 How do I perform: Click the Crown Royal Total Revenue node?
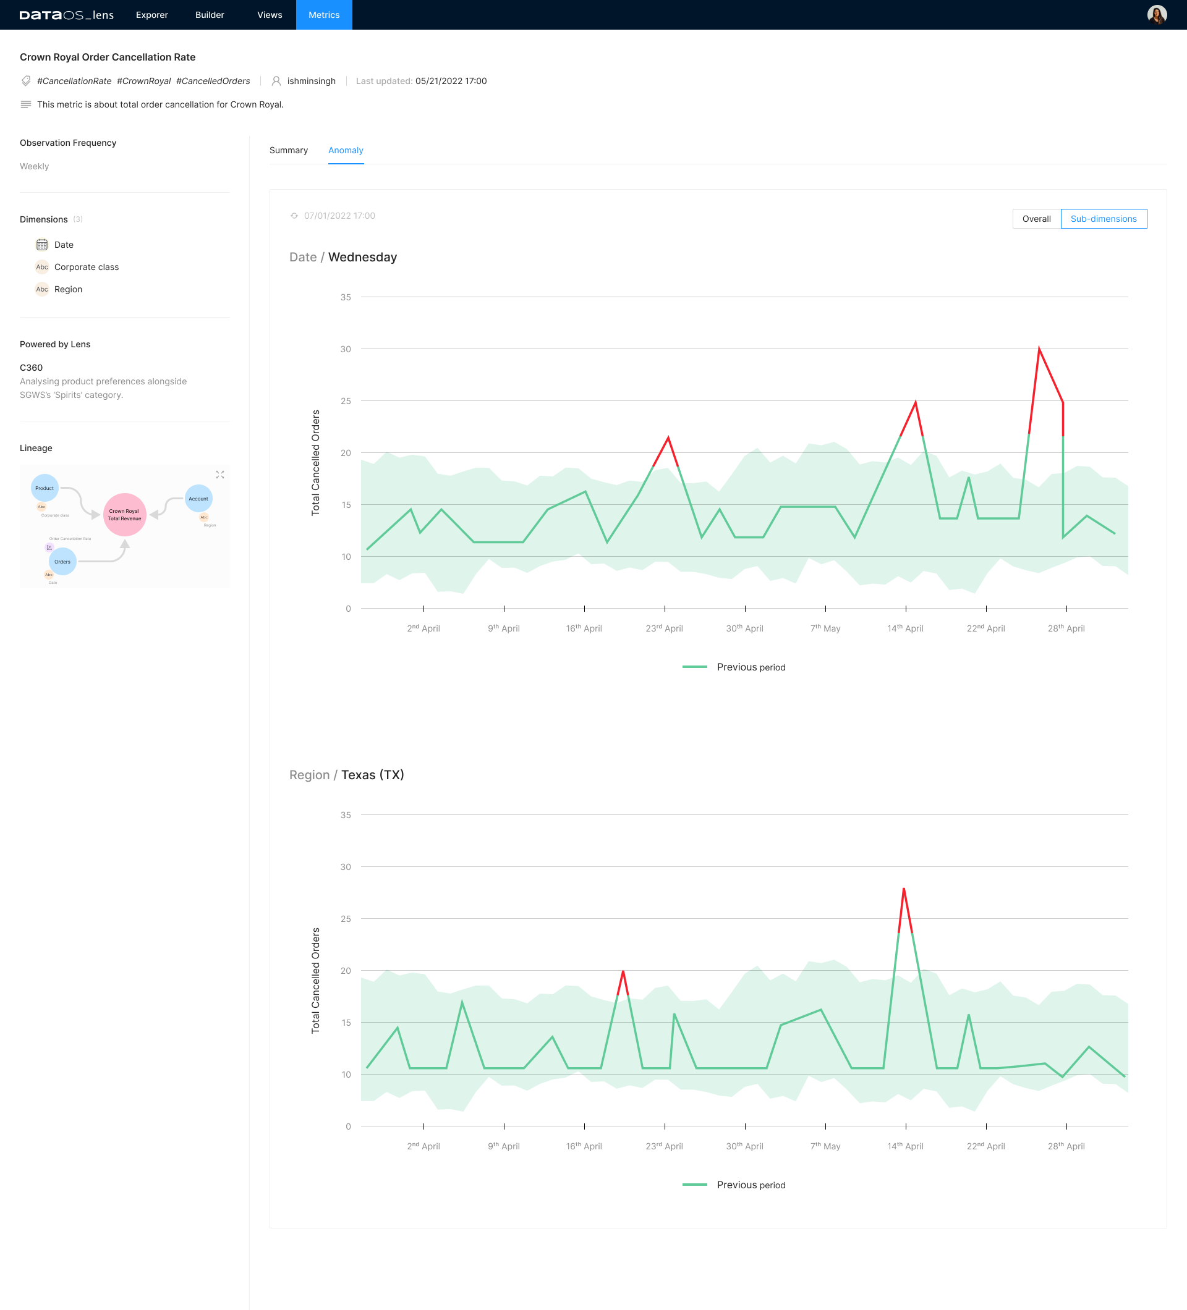pyautogui.click(x=125, y=515)
